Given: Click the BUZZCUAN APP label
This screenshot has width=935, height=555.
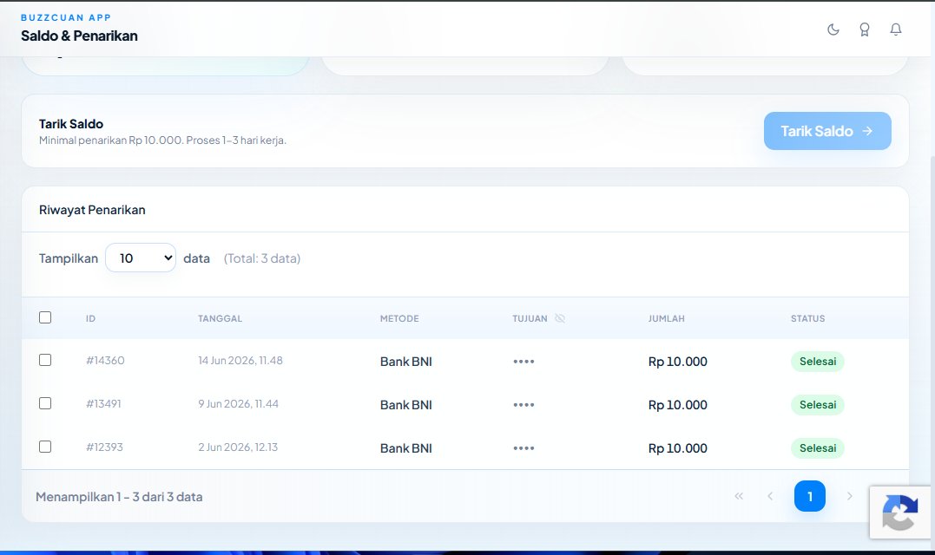Looking at the screenshot, I should 66,18.
